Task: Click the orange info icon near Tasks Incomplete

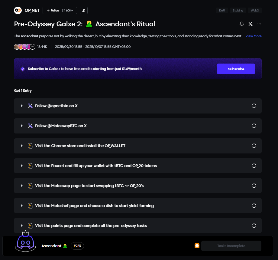Action: 197,246
